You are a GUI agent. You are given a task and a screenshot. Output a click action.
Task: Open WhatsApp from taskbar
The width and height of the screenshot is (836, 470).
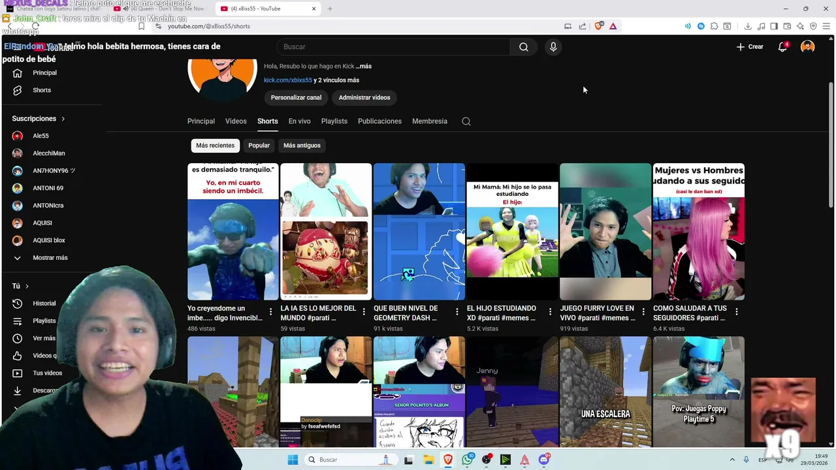[467, 460]
